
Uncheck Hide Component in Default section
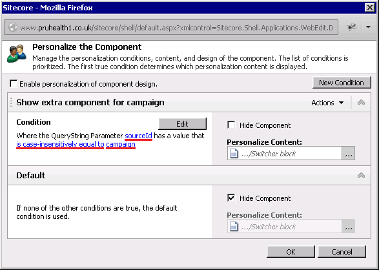point(231,198)
